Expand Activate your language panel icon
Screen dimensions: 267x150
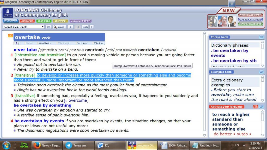[261, 106]
